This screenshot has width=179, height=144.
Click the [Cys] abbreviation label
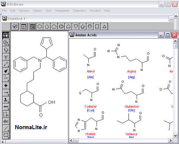tap(91, 110)
